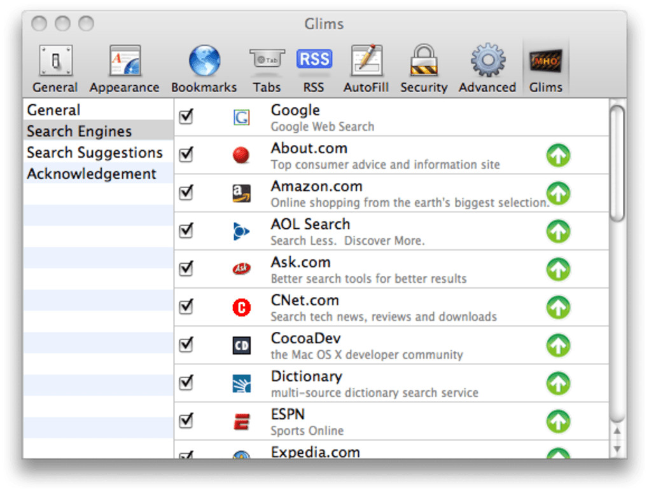This screenshot has height=492, width=649.
Task: Select the About.com name text
Action: (309, 148)
